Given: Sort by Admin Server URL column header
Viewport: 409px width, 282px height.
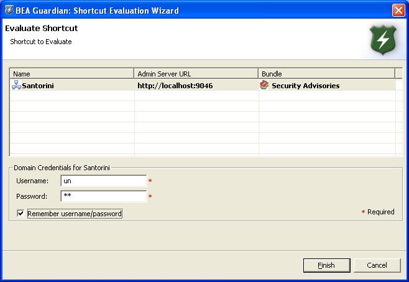Looking at the screenshot, I should [x=196, y=74].
